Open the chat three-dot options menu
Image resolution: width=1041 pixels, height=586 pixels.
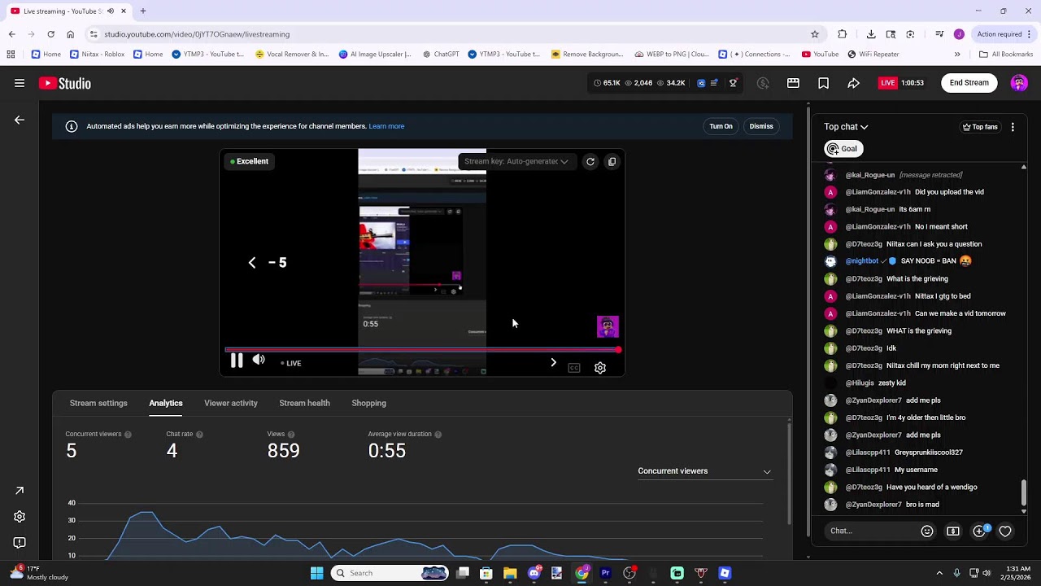(x=1013, y=127)
